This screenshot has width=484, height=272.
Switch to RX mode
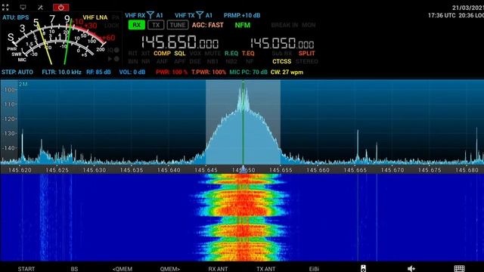tap(136, 25)
